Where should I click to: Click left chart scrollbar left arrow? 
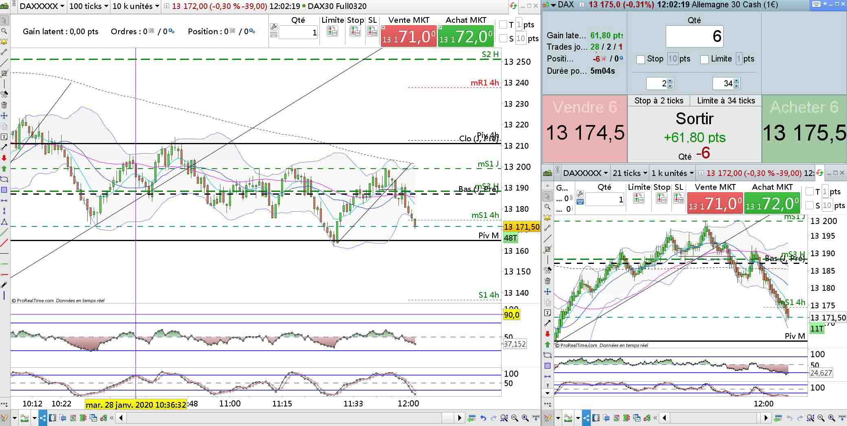(121, 418)
